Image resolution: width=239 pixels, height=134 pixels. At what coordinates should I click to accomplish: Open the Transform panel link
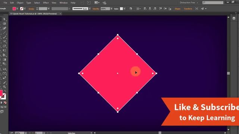[188, 9]
